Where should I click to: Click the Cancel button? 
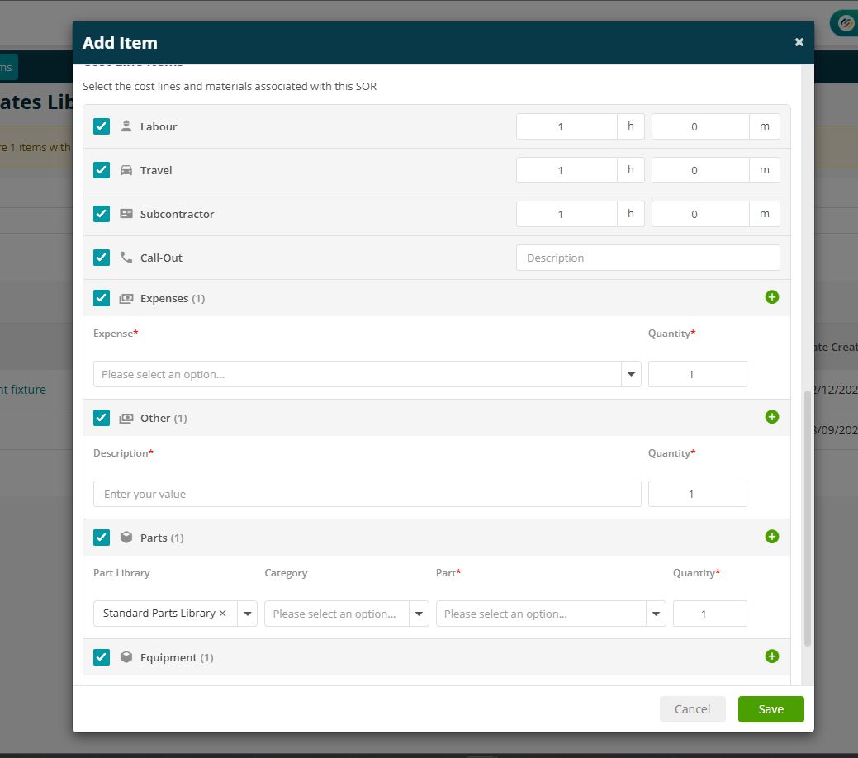click(x=692, y=708)
